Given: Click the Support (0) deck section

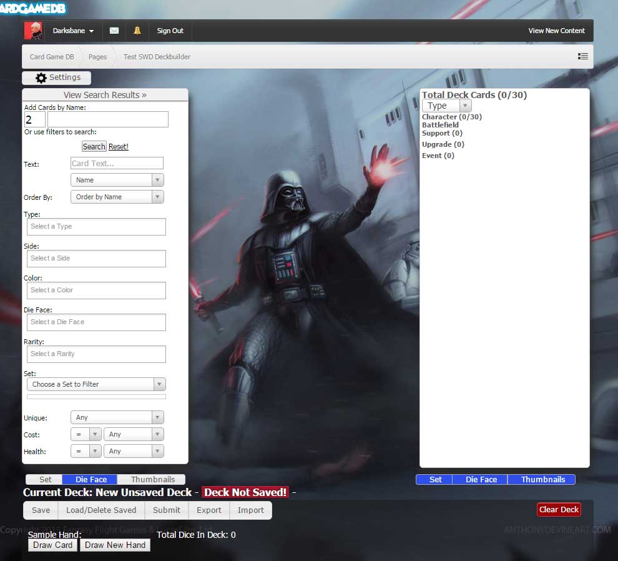Looking at the screenshot, I should click(442, 133).
